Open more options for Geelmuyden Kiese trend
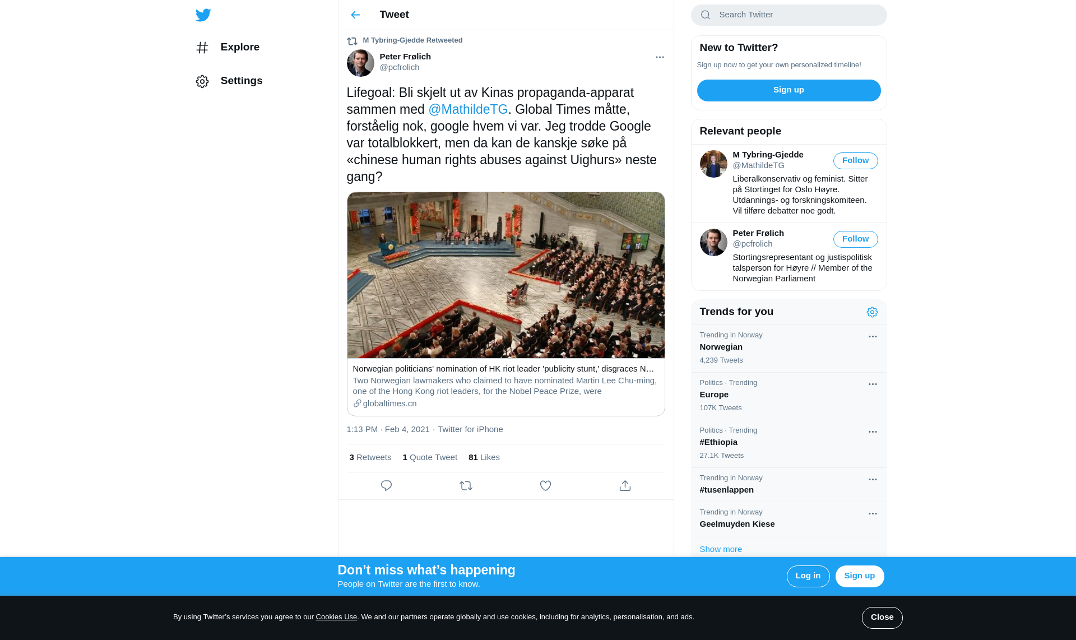Viewport: 1076px width, 640px height. pos(873,514)
